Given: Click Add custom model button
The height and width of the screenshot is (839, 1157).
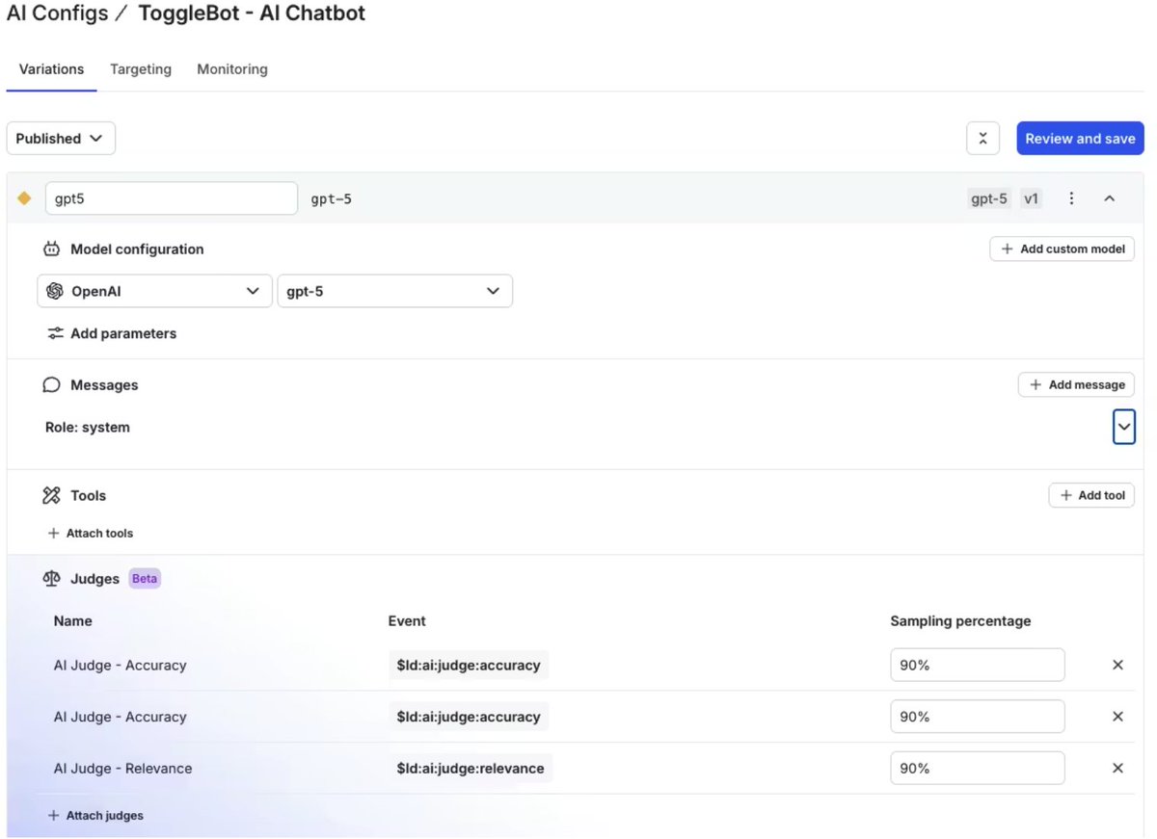Looking at the screenshot, I should click(x=1062, y=249).
